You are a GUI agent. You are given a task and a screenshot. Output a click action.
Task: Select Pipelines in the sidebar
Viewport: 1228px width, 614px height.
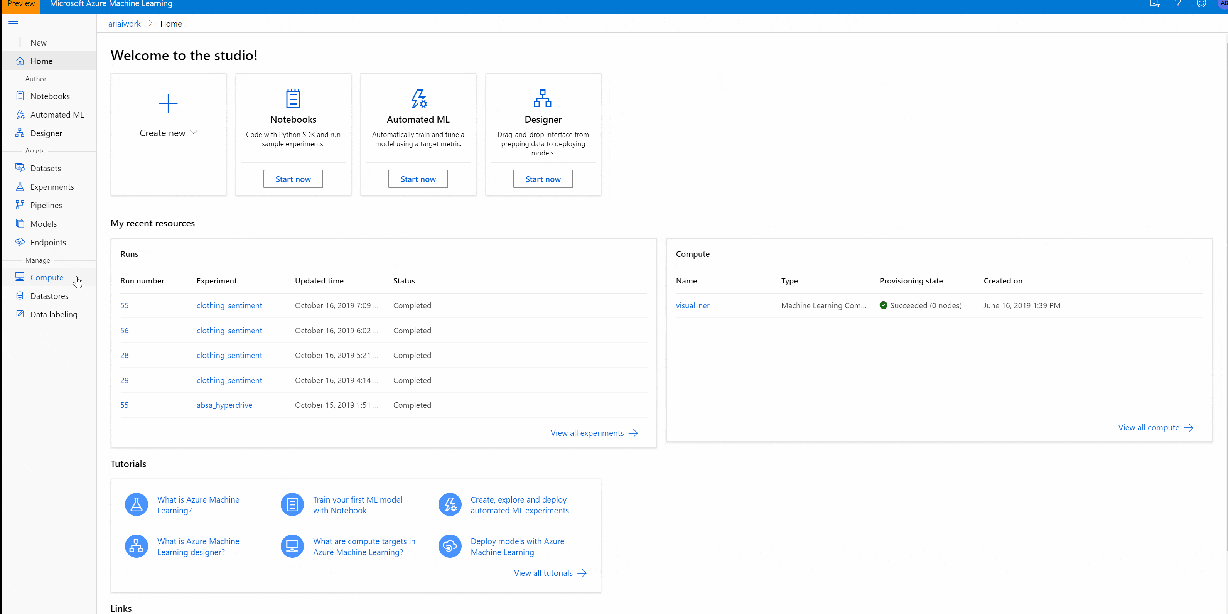pos(49,205)
